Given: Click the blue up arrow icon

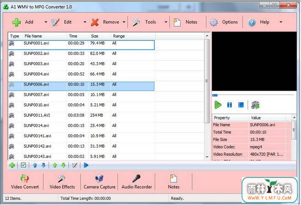Looking at the screenshot, I should click(x=35, y=165).
